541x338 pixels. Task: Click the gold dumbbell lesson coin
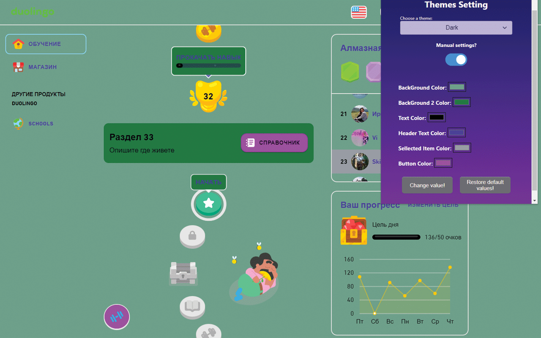pos(208,33)
